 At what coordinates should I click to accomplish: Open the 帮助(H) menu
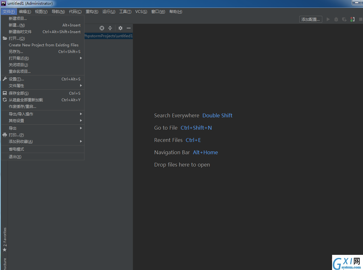point(176,12)
